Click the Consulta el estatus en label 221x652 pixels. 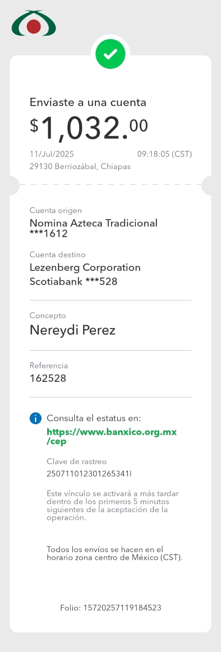click(x=94, y=418)
